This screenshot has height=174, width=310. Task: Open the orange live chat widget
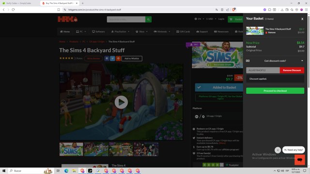click(x=300, y=159)
